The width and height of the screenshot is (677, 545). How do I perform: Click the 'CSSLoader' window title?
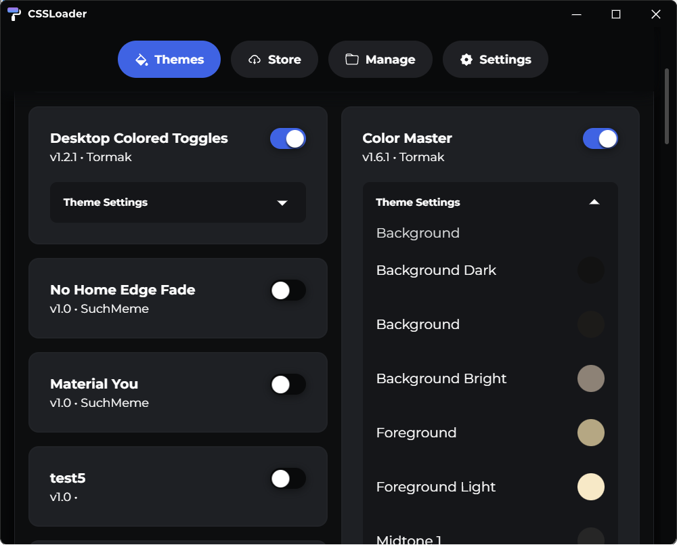pyautogui.click(x=58, y=14)
